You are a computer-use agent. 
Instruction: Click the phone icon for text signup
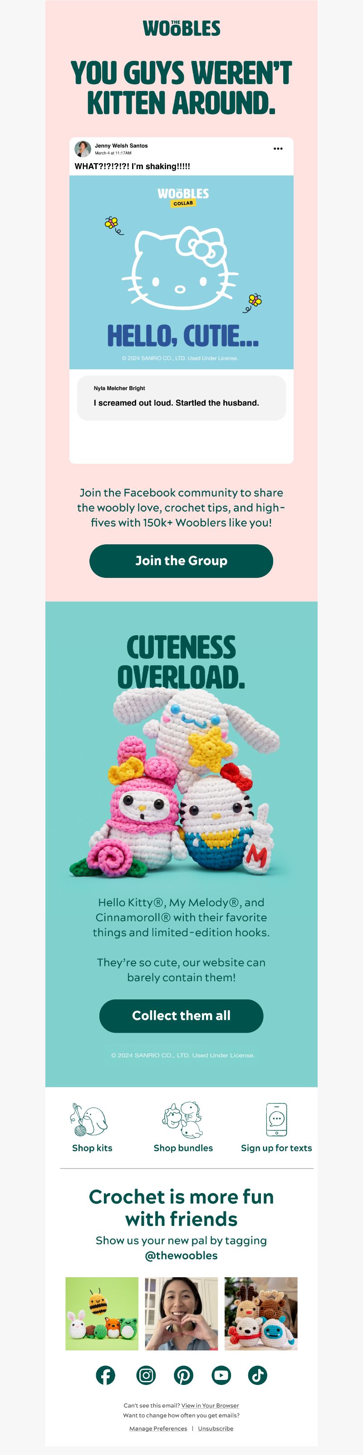click(276, 1119)
